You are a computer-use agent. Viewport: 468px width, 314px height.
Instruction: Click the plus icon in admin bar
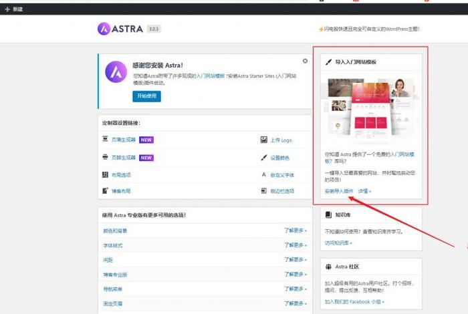tap(7, 9)
